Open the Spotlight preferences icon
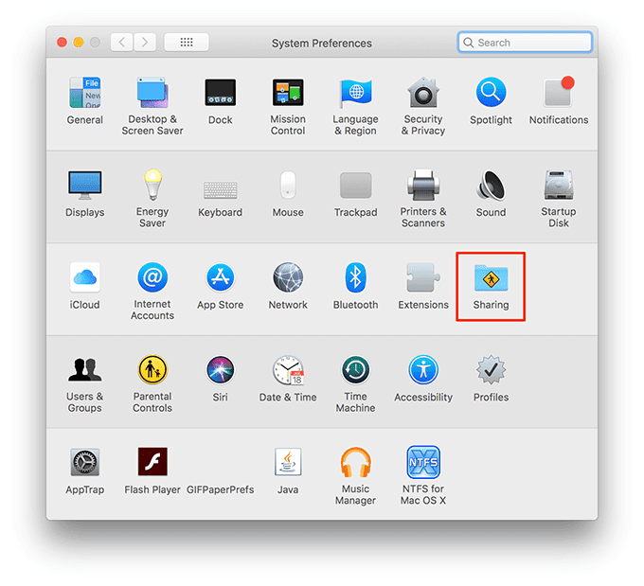The height and width of the screenshot is (586, 644). (x=491, y=93)
